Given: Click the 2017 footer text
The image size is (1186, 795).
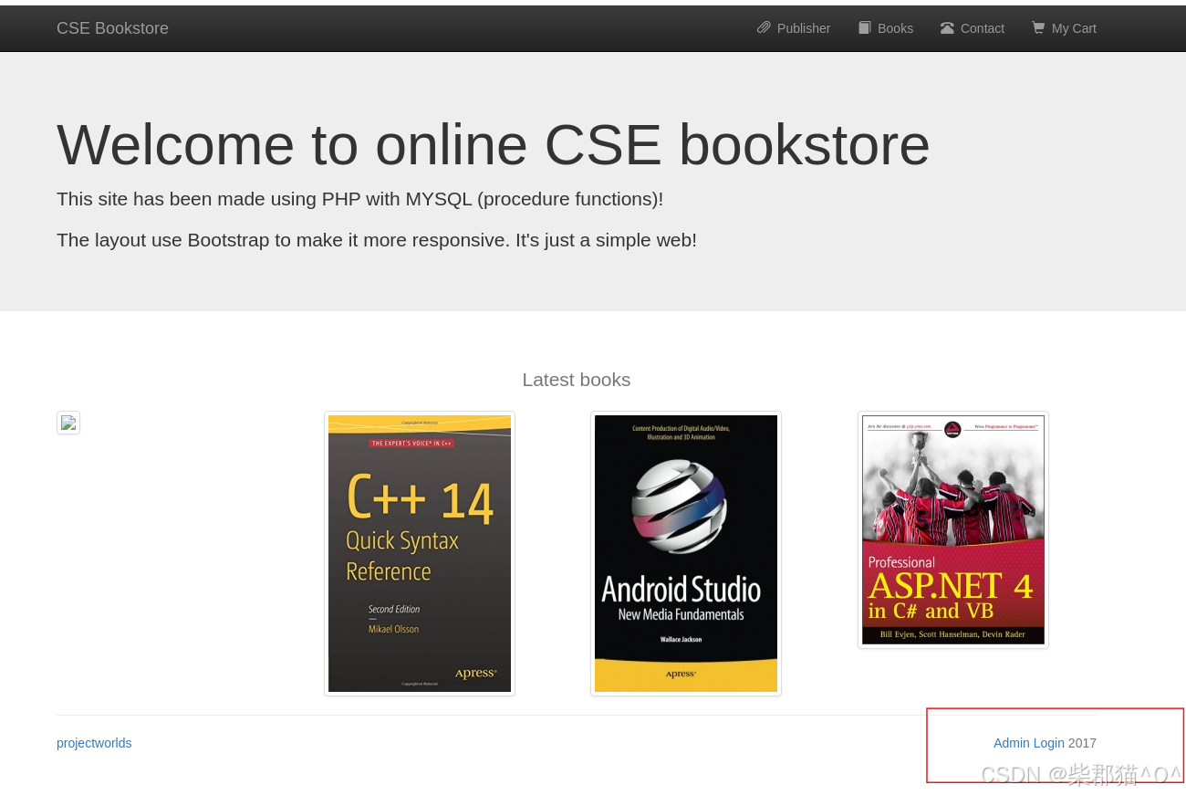Looking at the screenshot, I should [1082, 743].
